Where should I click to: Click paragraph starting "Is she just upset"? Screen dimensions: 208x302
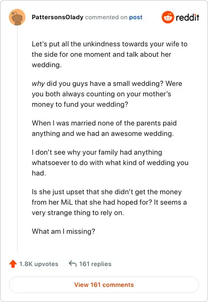[109, 202]
